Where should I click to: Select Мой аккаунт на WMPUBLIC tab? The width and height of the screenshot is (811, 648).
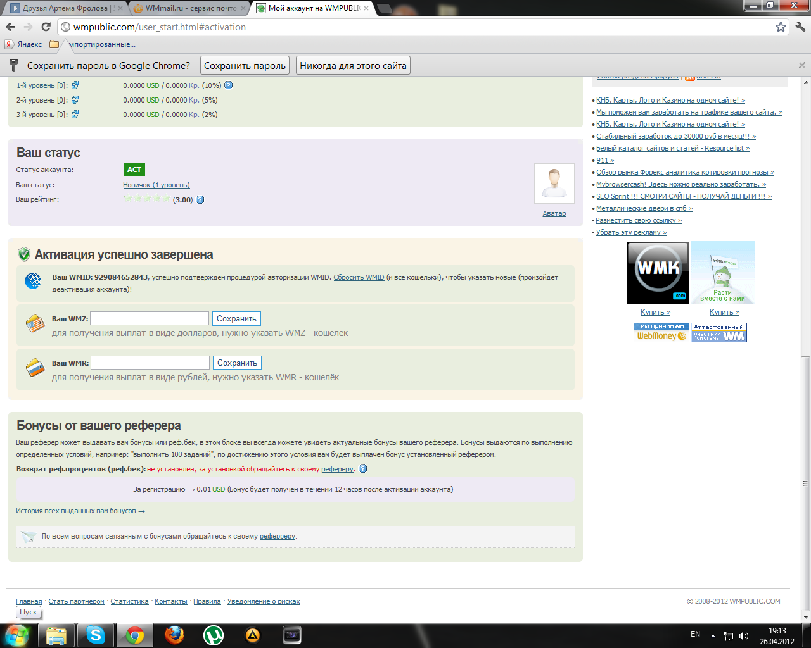[x=314, y=8]
